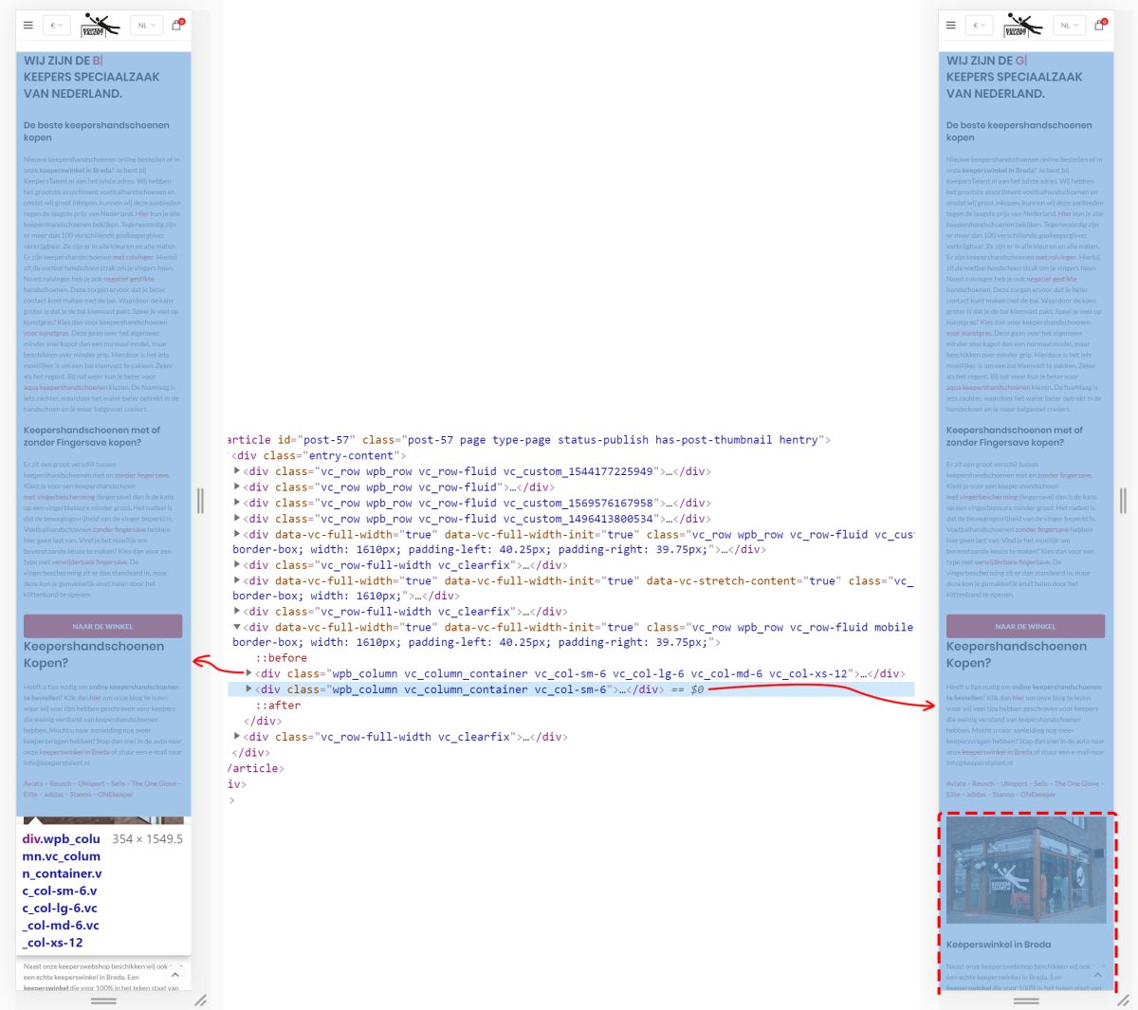Expand the vc_custom_1544177225949 div node

237,471
